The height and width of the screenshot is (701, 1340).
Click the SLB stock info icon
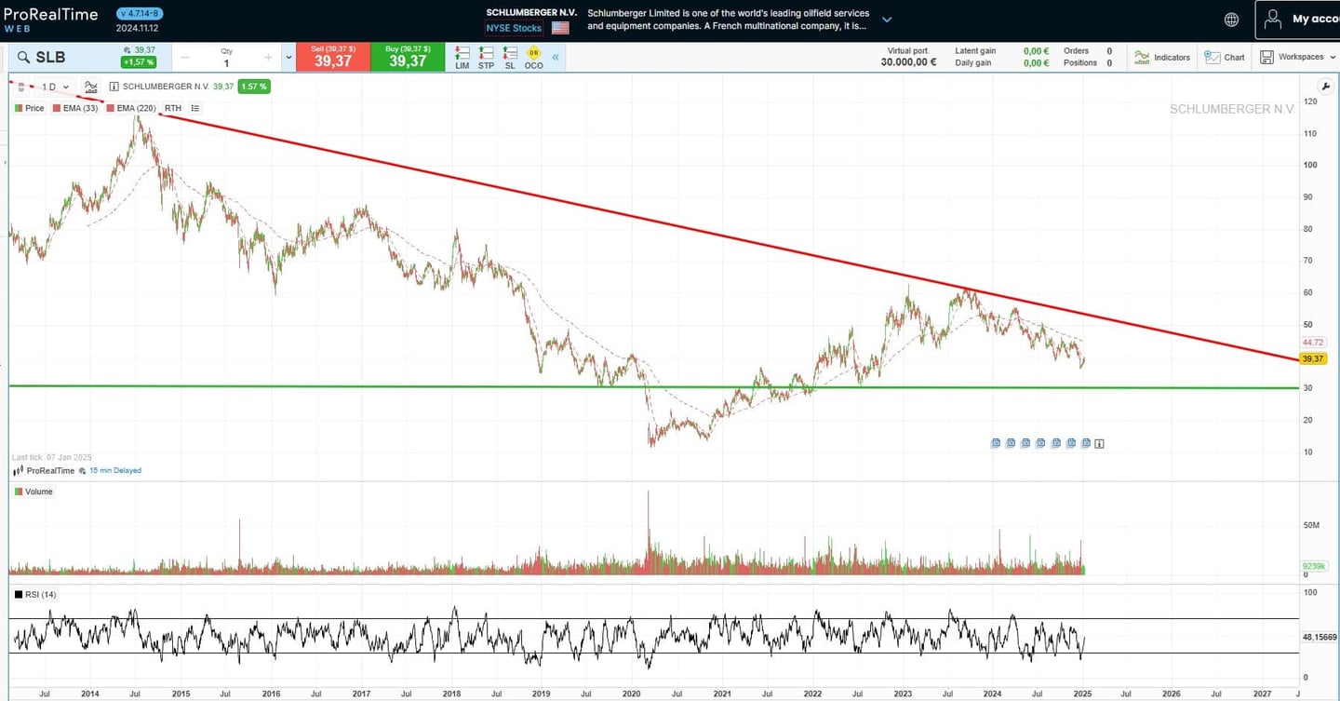pyautogui.click(x=113, y=86)
